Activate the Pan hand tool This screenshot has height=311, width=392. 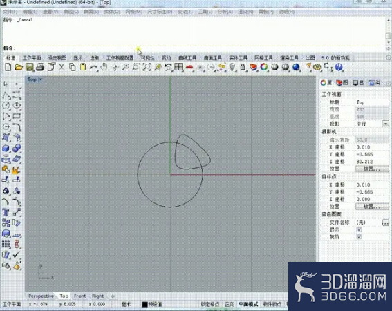104,67
